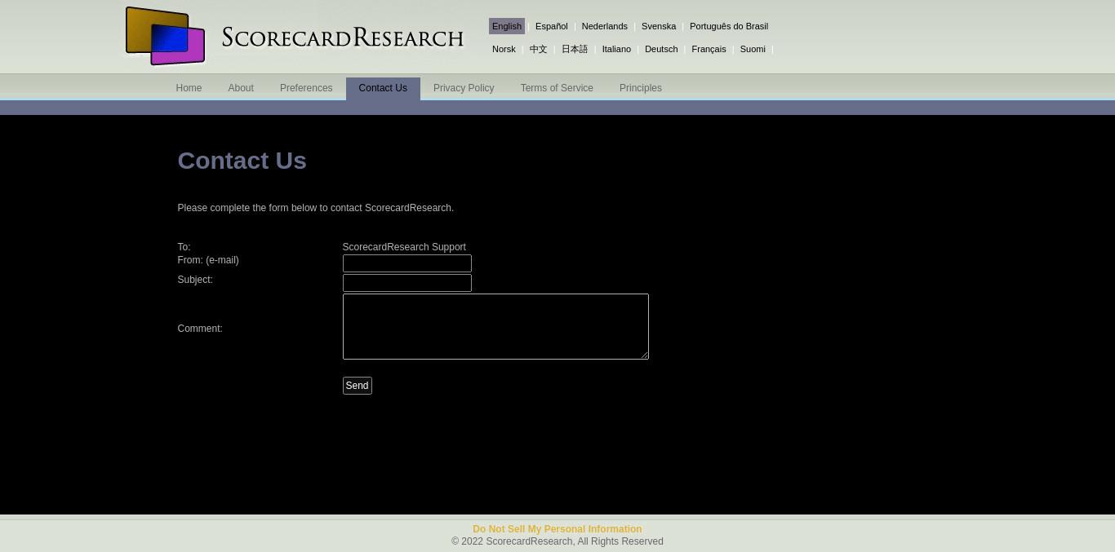Image resolution: width=1115 pixels, height=552 pixels.
Task: Switch language to Italiano
Action: pos(616,49)
